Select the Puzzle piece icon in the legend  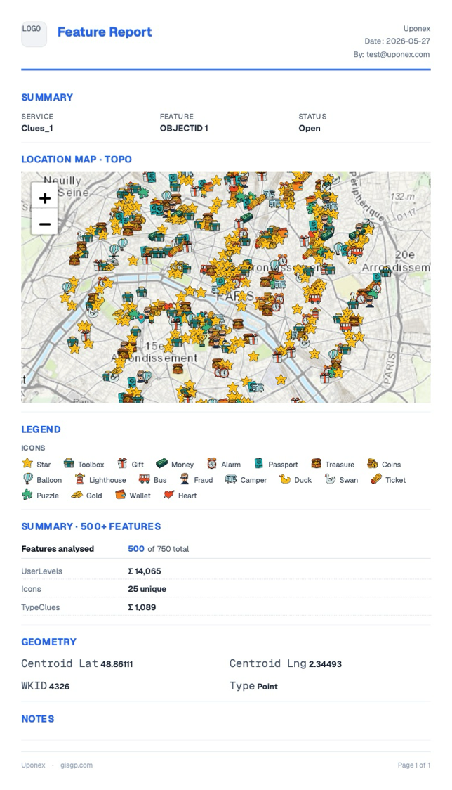point(27,495)
